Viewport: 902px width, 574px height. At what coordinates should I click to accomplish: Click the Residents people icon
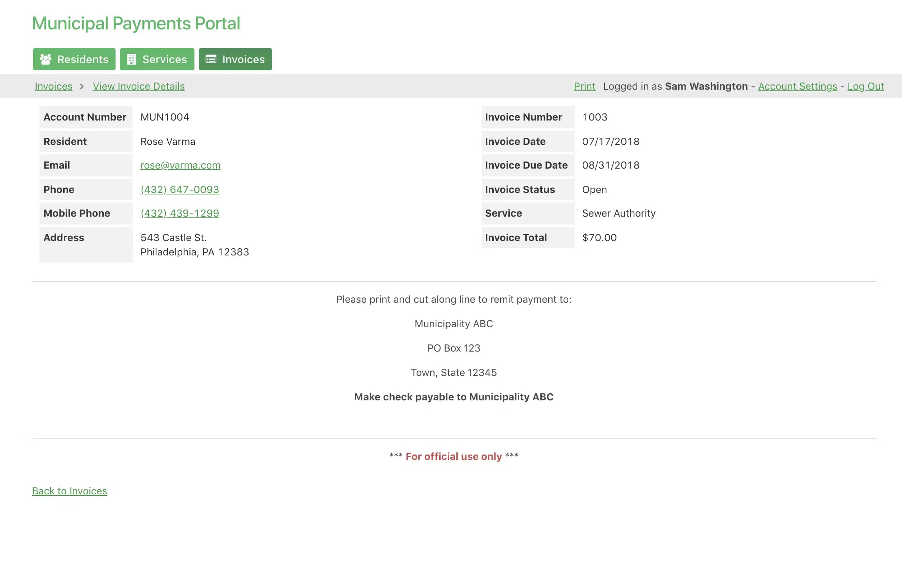(46, 59)
